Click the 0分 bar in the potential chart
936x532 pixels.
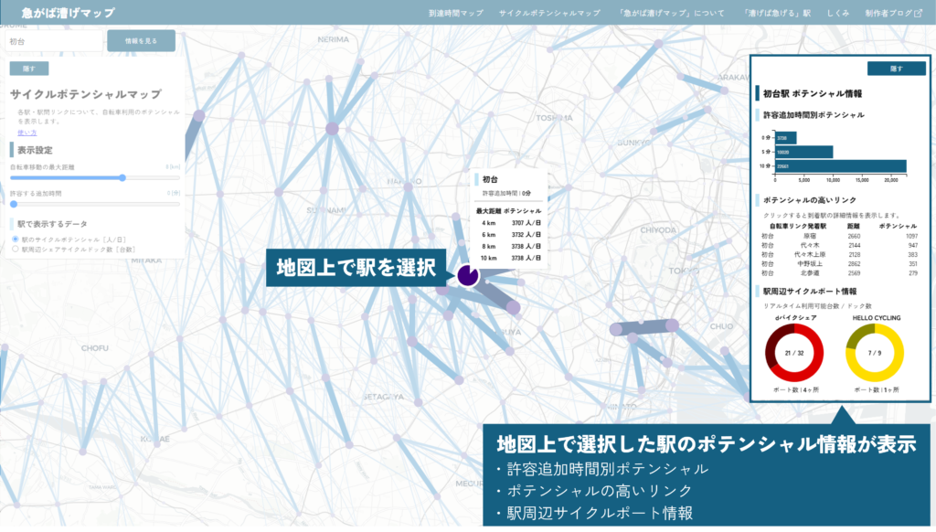785,138
